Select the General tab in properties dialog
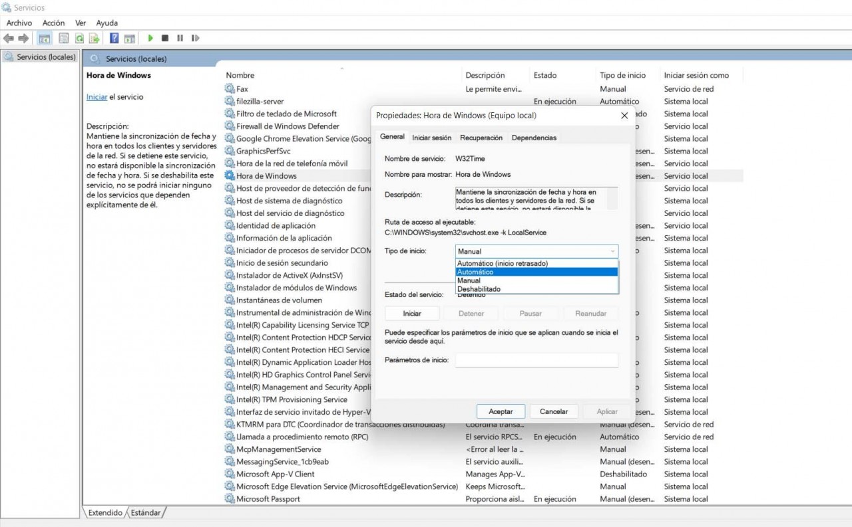Screen dimensions: 852x527 [392, 136]
